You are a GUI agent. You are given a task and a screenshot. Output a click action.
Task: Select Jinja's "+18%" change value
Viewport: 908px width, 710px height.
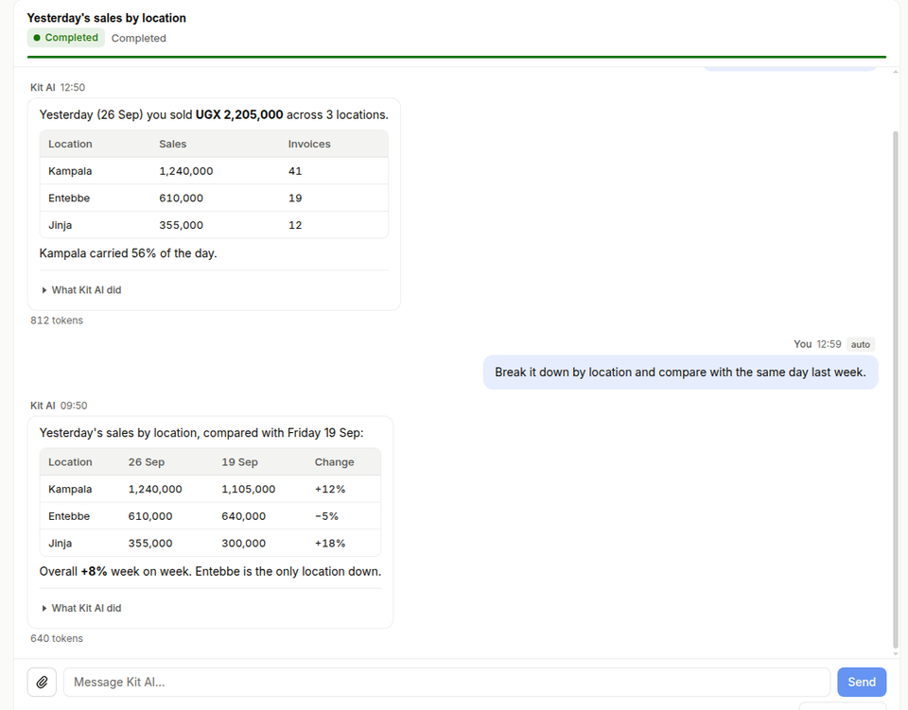tap(330, 544)
